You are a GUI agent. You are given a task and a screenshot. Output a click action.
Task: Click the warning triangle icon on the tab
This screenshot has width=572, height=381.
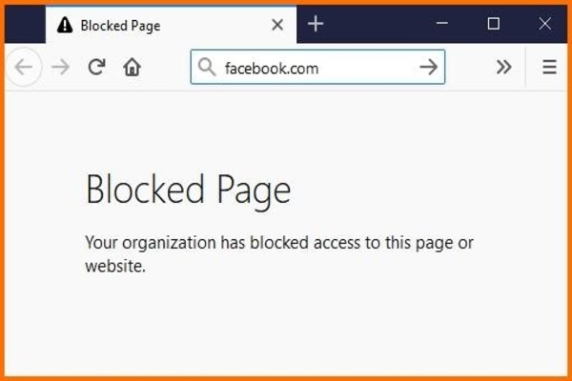click(65, 25)
